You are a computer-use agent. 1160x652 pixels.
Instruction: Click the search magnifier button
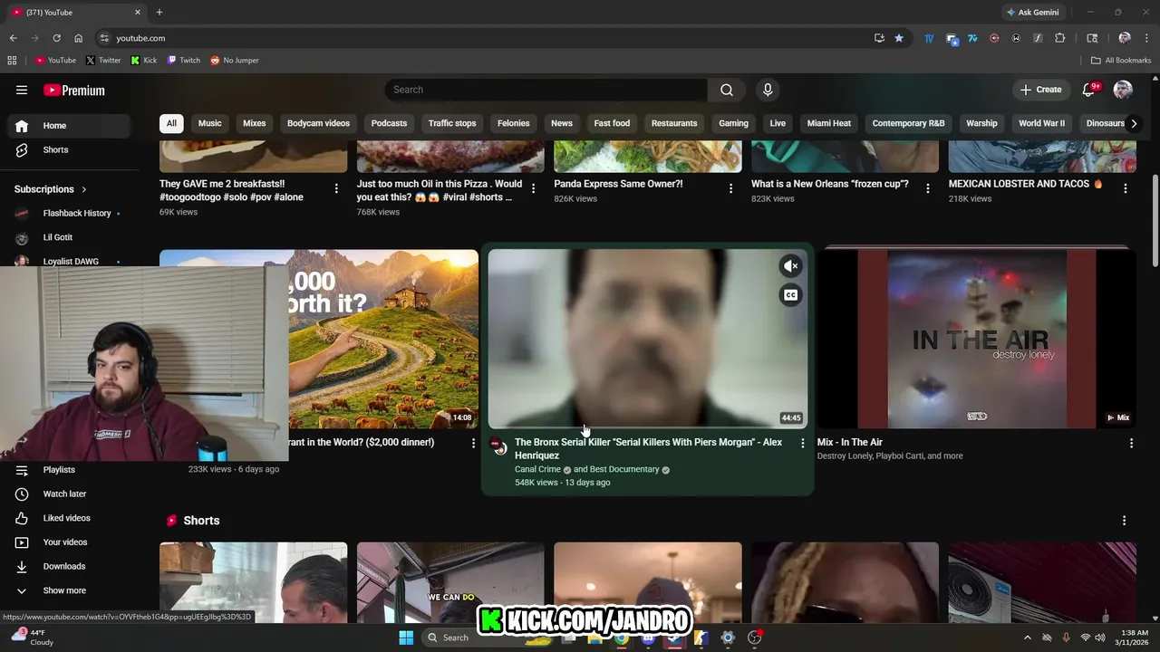click(x=727, y=90)
